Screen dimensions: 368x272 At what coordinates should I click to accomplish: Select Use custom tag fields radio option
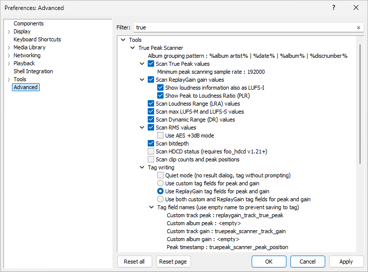click(161, 183)
